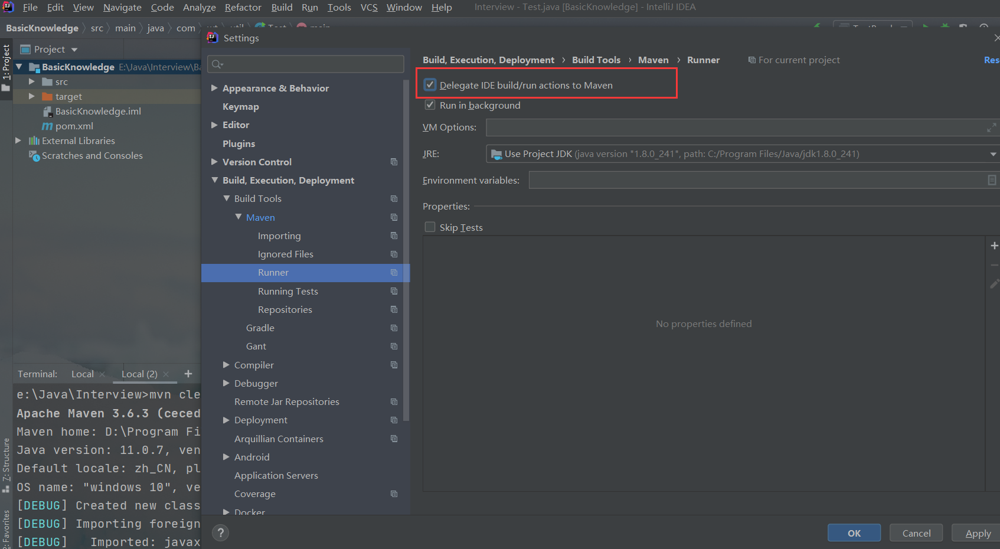
Task: Select Application Servers in settings tree
Action: tap(276, 475)
